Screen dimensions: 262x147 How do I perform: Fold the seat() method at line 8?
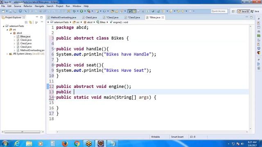click(55, 65)
